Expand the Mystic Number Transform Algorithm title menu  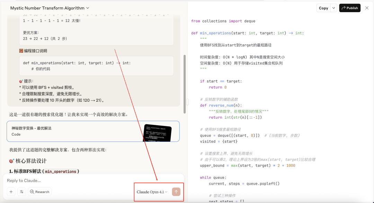coord(50,8)
